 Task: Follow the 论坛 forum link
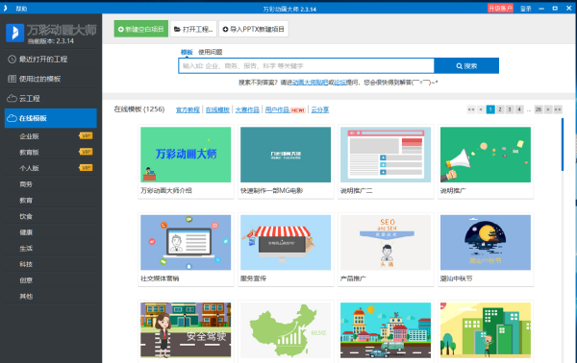[340, 83]
